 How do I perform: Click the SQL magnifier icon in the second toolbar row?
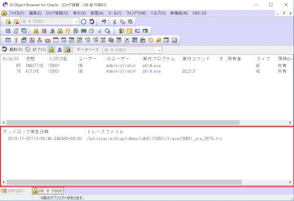(x=138, y=31)
